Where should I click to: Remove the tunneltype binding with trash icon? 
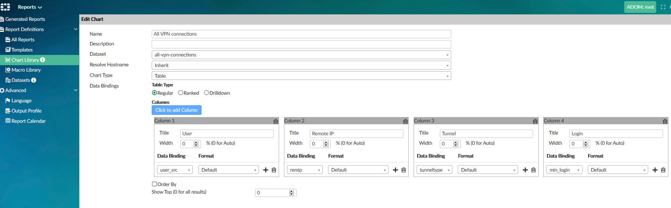[533, 170]
